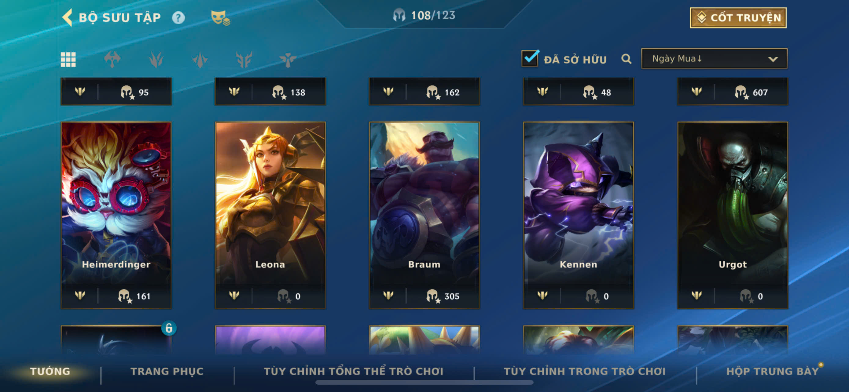The height and width of the screenshot is (392, 849).
Task: Select the all-roles grid filter icon
Action: [68, 60]
